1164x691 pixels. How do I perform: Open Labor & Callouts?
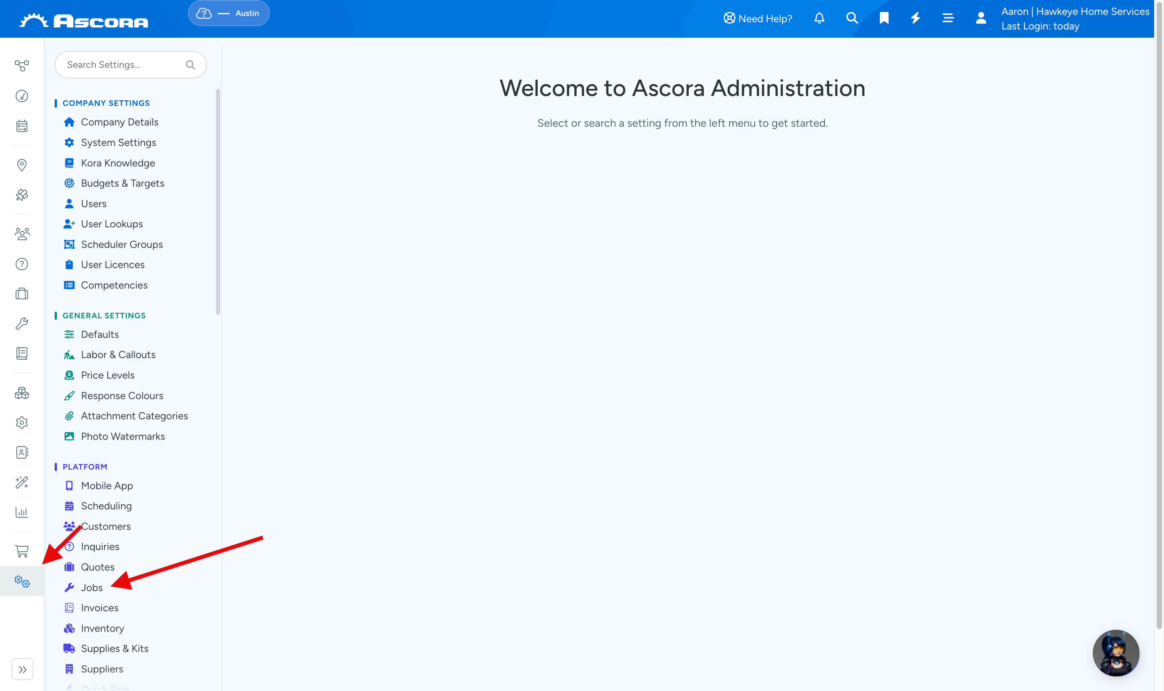pyautogui.click(x=118, y=355)
